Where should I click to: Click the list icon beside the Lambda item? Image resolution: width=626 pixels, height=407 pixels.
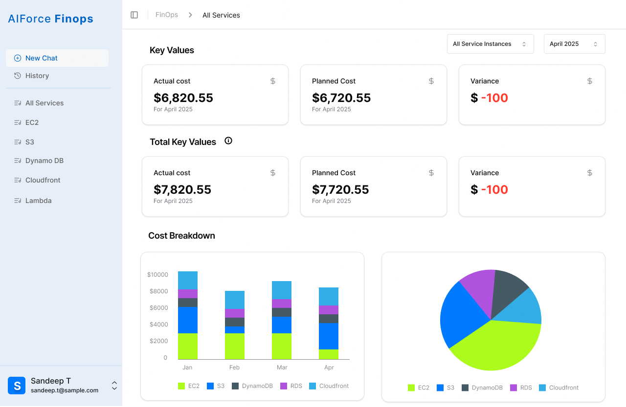point(18,201)
